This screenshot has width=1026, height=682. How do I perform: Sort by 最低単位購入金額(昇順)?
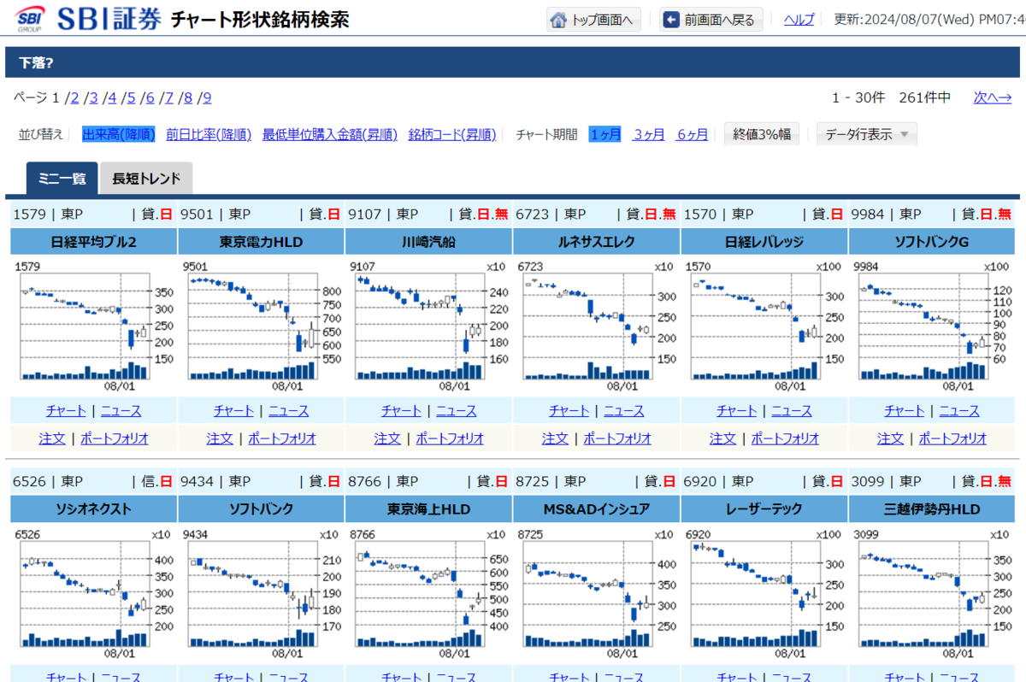[330, 134]
